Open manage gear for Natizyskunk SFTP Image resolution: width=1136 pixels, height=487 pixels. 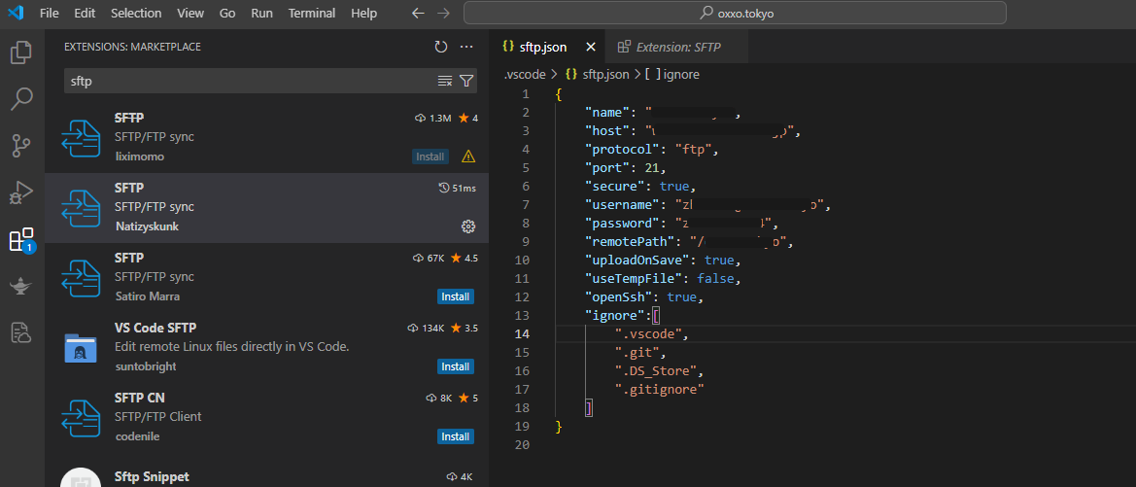click(x=468, y=226)
